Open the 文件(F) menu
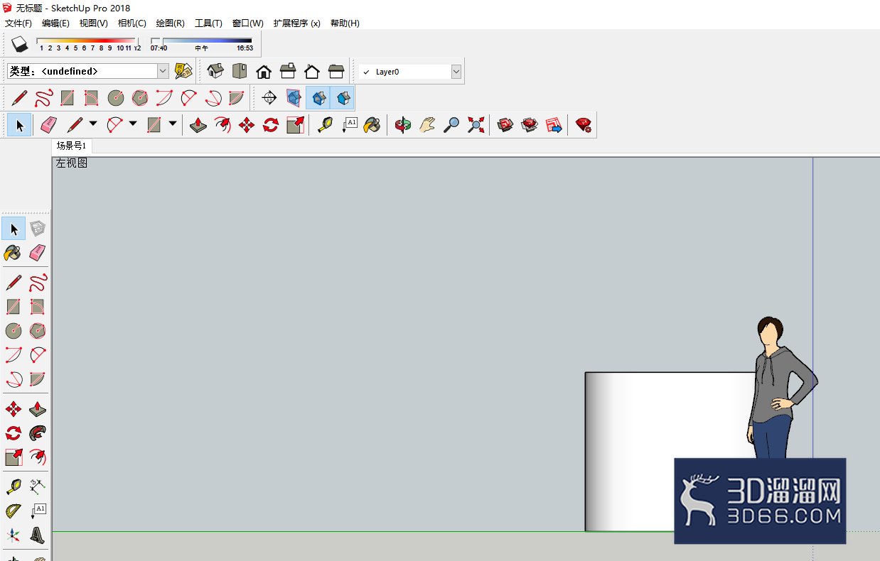The width and height of the screenshot is (880, 561). 18,23
